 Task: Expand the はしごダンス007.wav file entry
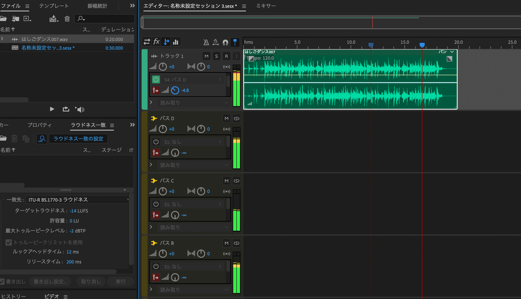3,39
